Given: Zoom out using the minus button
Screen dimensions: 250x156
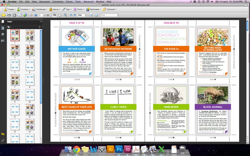Looking at the screenshot, I should [71, 15].
